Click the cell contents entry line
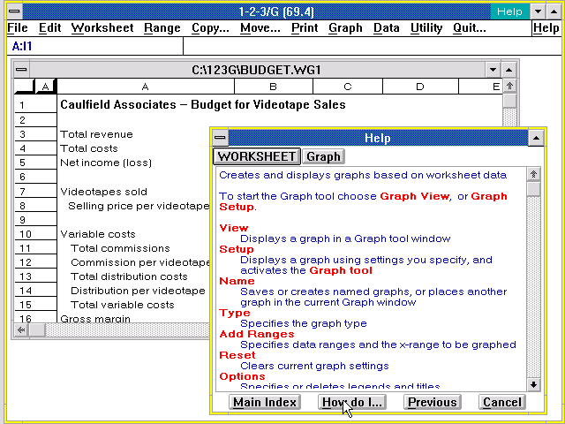 click(x=373, y=46)
